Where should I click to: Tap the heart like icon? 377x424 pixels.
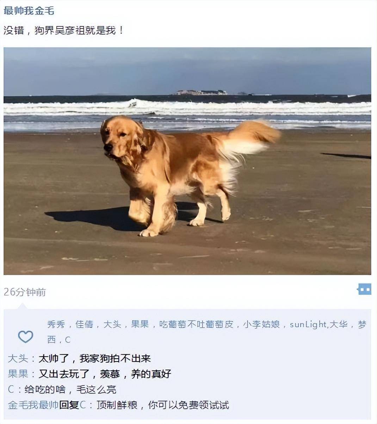tap(25, 336)
